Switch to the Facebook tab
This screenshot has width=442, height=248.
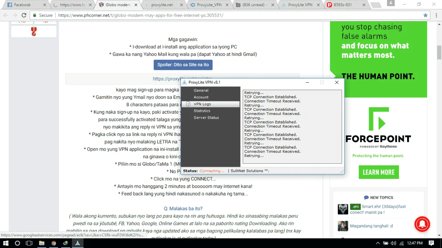27,5
